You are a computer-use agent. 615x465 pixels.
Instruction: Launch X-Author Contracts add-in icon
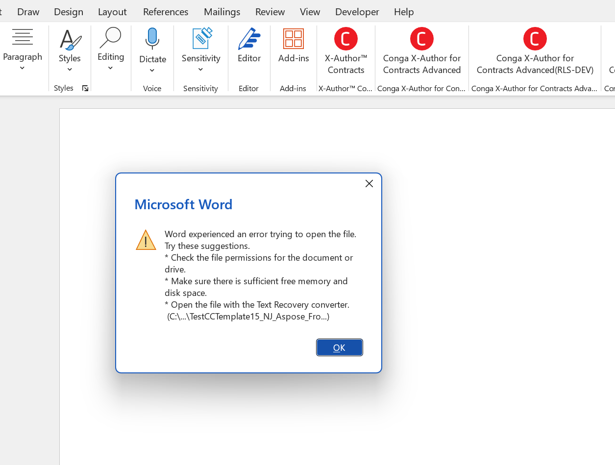(x=346, y=39)
